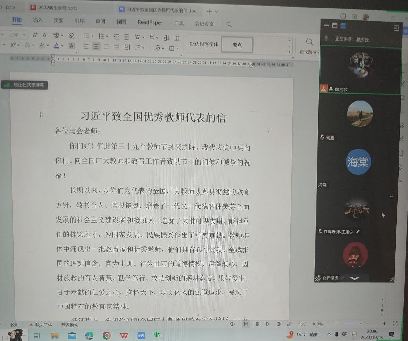This screenshot has width=408, height=341.
Task: Click 海棠 participant avatar
Action: click(x=358, y=162)
